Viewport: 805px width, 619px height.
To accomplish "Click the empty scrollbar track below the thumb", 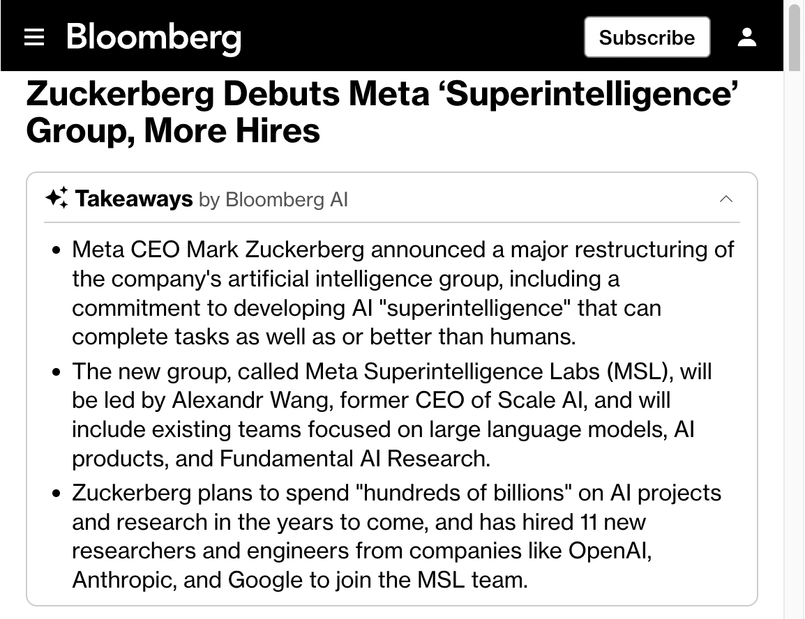I will (x=795, y=349).
